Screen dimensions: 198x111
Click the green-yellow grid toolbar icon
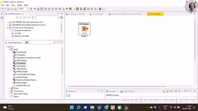tap(77, 9)
